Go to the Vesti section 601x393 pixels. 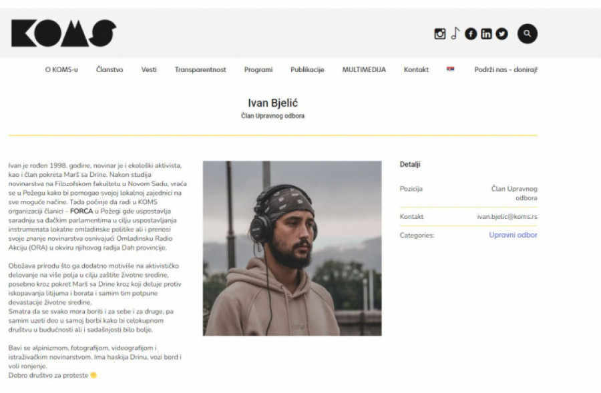149,69
